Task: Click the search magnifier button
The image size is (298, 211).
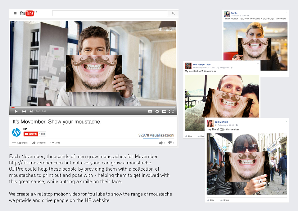Action: pyautogui.click(x=173, y=13)
